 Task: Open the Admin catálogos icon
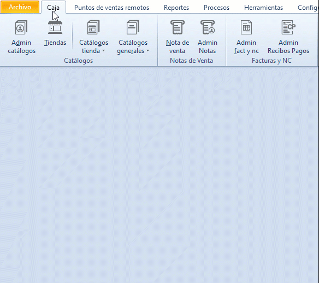click(x=21, y=27)
